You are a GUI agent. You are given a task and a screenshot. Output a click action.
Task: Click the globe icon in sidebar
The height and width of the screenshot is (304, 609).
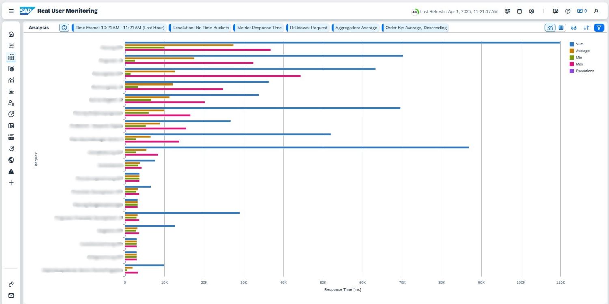(11, 160)
